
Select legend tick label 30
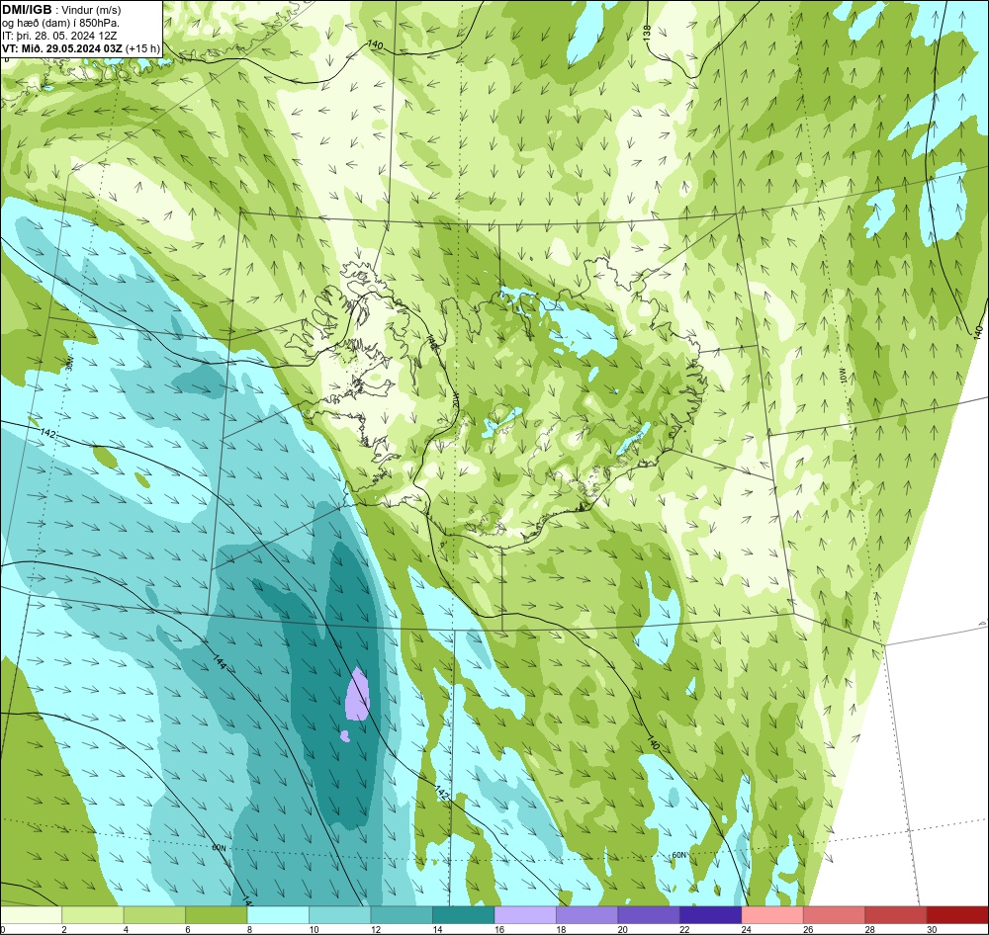[x=932, y=929]
